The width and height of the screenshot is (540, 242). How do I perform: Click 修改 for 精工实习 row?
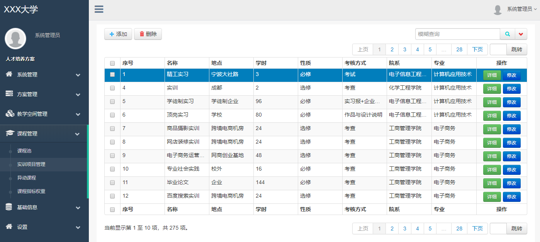point(511,75)
